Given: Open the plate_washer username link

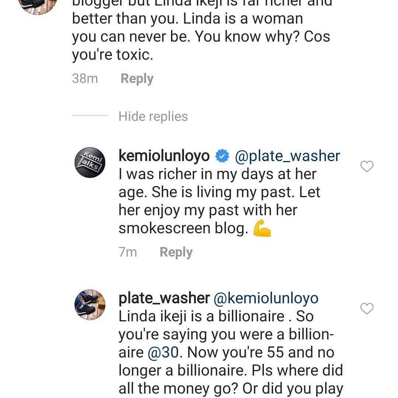Looking at the screenshot, I should (x=164, y=298).
